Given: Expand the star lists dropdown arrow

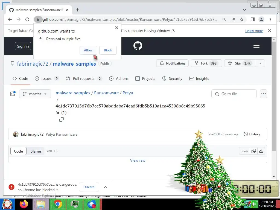Looking at the screenshot, I should click(x=260, y=63).
